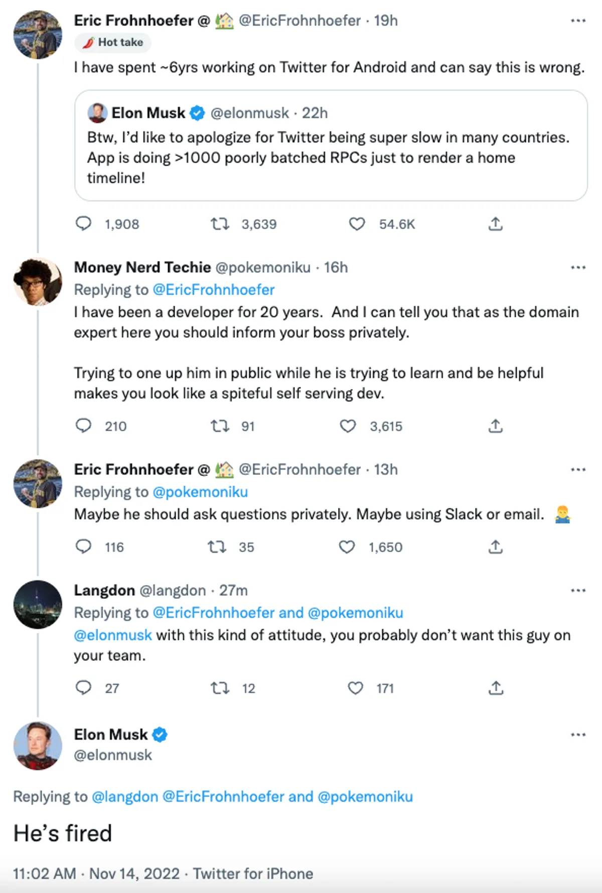Viewport: 602px width, 893px height.
Task: Retweet Money Nerd Techie's reply
Action: (220, 426)
